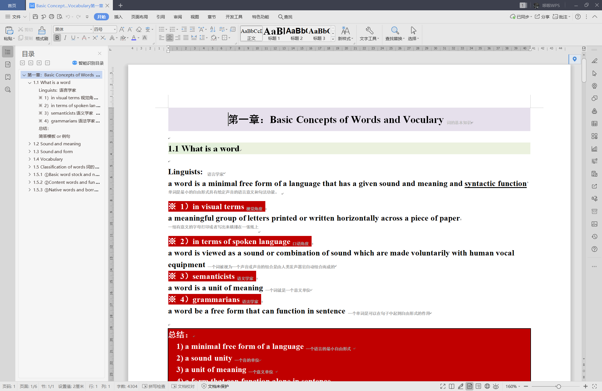602x391 pixels.
Task: Toggle center alignment
Action: (x=169, y=38)
